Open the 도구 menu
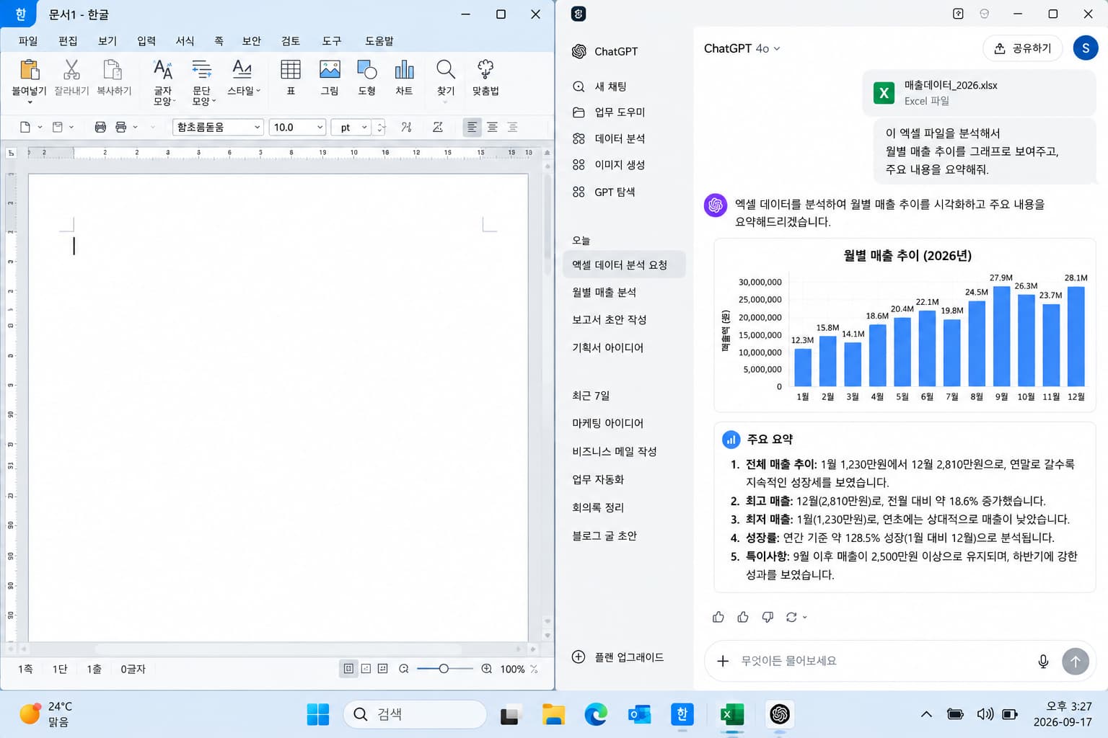This screenshot has height=738, width=1108. pos(332,41)
